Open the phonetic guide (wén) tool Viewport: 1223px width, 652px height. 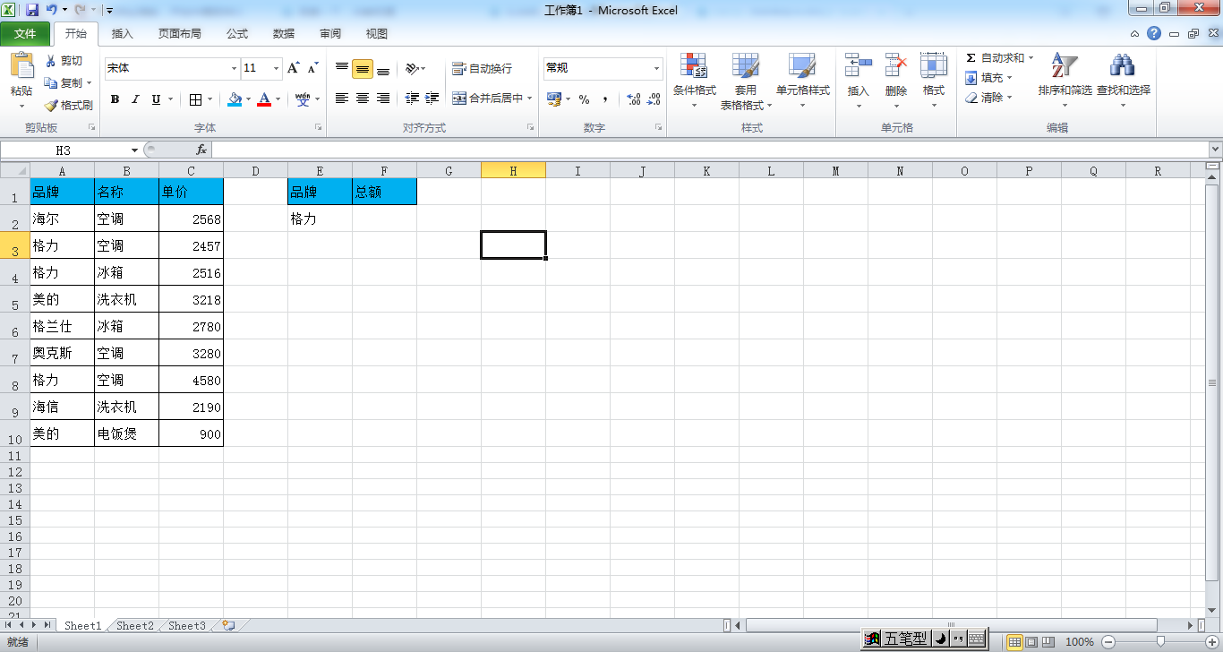pyautogui.click(x=303, y=99)
